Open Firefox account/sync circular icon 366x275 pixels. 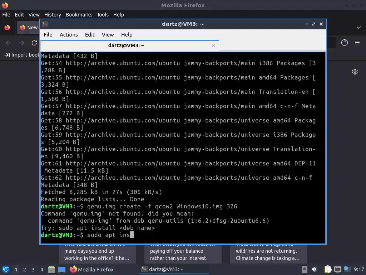coord(345,43)
